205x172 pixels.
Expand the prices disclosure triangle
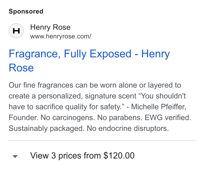click(15, 156)
